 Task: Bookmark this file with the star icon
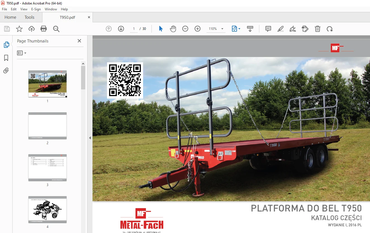point(19,29)
